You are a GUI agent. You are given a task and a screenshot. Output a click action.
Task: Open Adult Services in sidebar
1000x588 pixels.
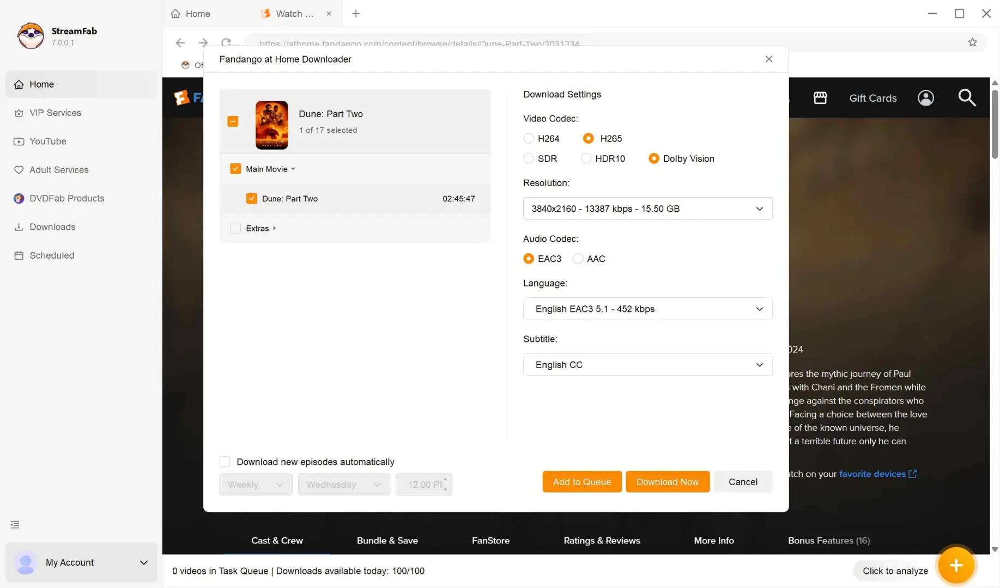point(81,170)
